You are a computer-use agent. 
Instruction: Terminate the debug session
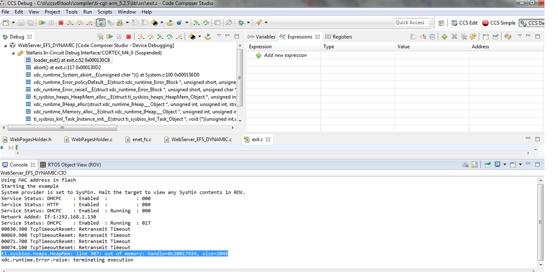point(129,37)
